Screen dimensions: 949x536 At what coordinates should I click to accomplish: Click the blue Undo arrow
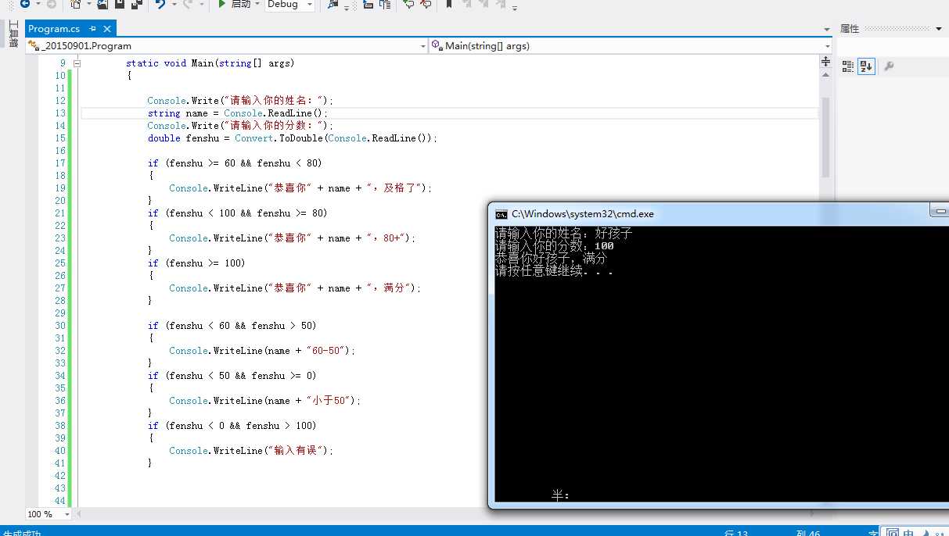point(160,4)
